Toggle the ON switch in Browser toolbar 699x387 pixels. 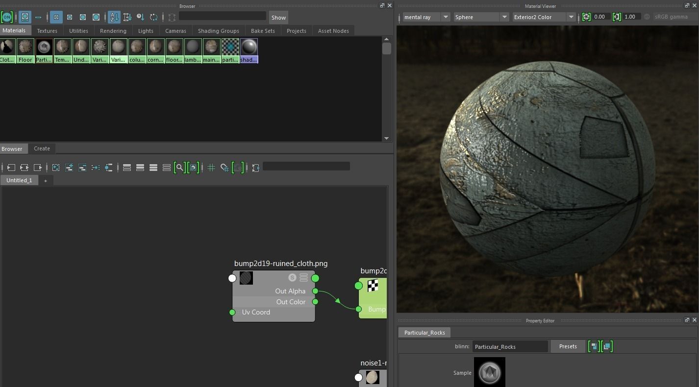click(7, 17)
